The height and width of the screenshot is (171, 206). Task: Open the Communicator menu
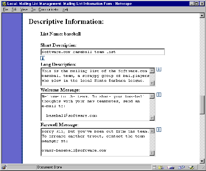[48, 9]
